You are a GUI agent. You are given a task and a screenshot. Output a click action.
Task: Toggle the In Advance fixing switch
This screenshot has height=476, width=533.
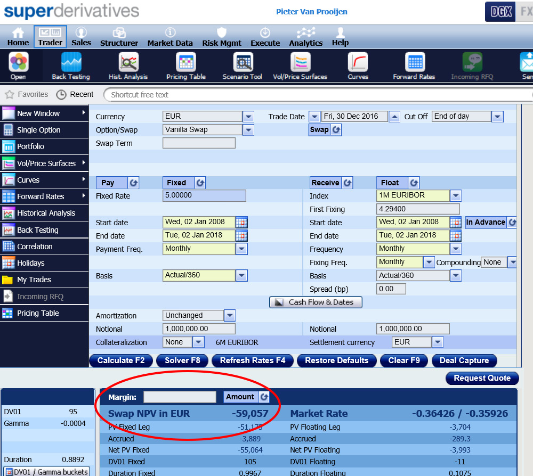512,223
